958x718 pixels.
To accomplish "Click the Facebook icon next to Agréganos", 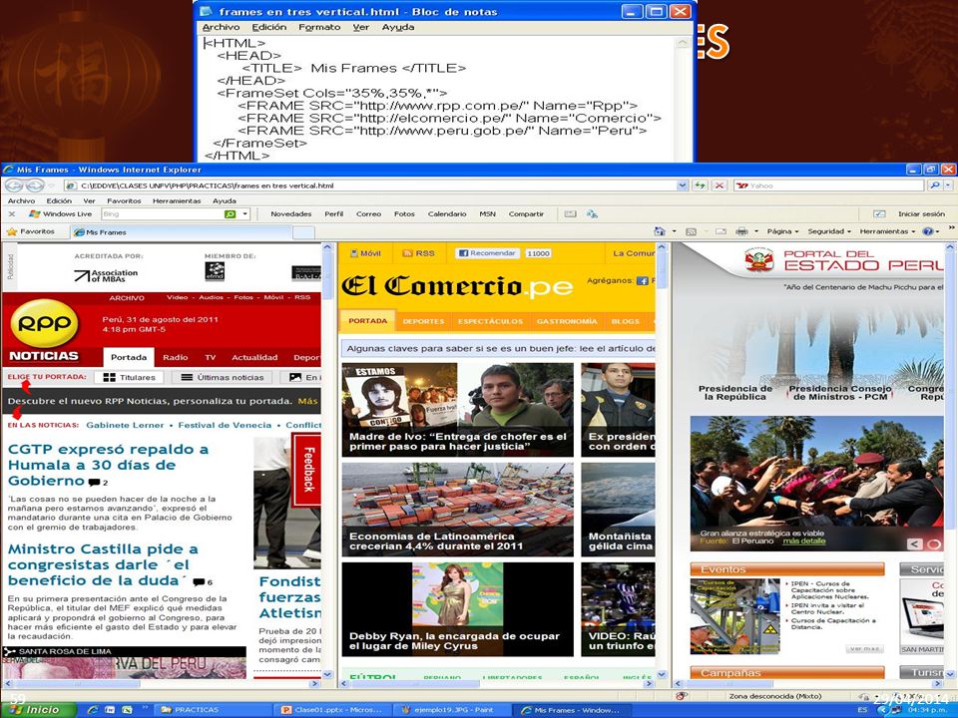I will click(642, 281).
